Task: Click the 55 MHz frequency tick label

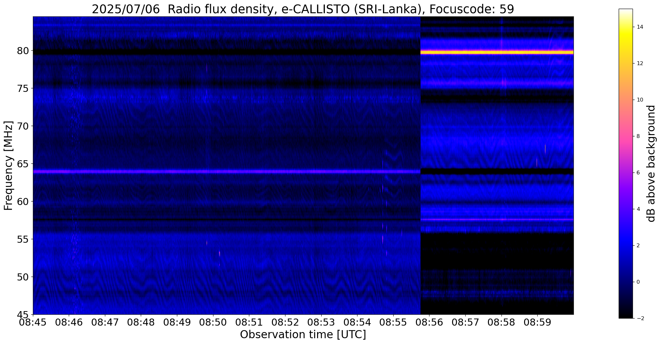Action: [x=23, y=239]
